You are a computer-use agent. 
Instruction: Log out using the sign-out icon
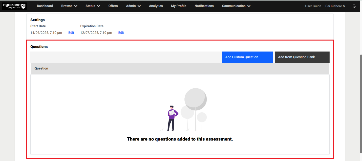point(354,6)
